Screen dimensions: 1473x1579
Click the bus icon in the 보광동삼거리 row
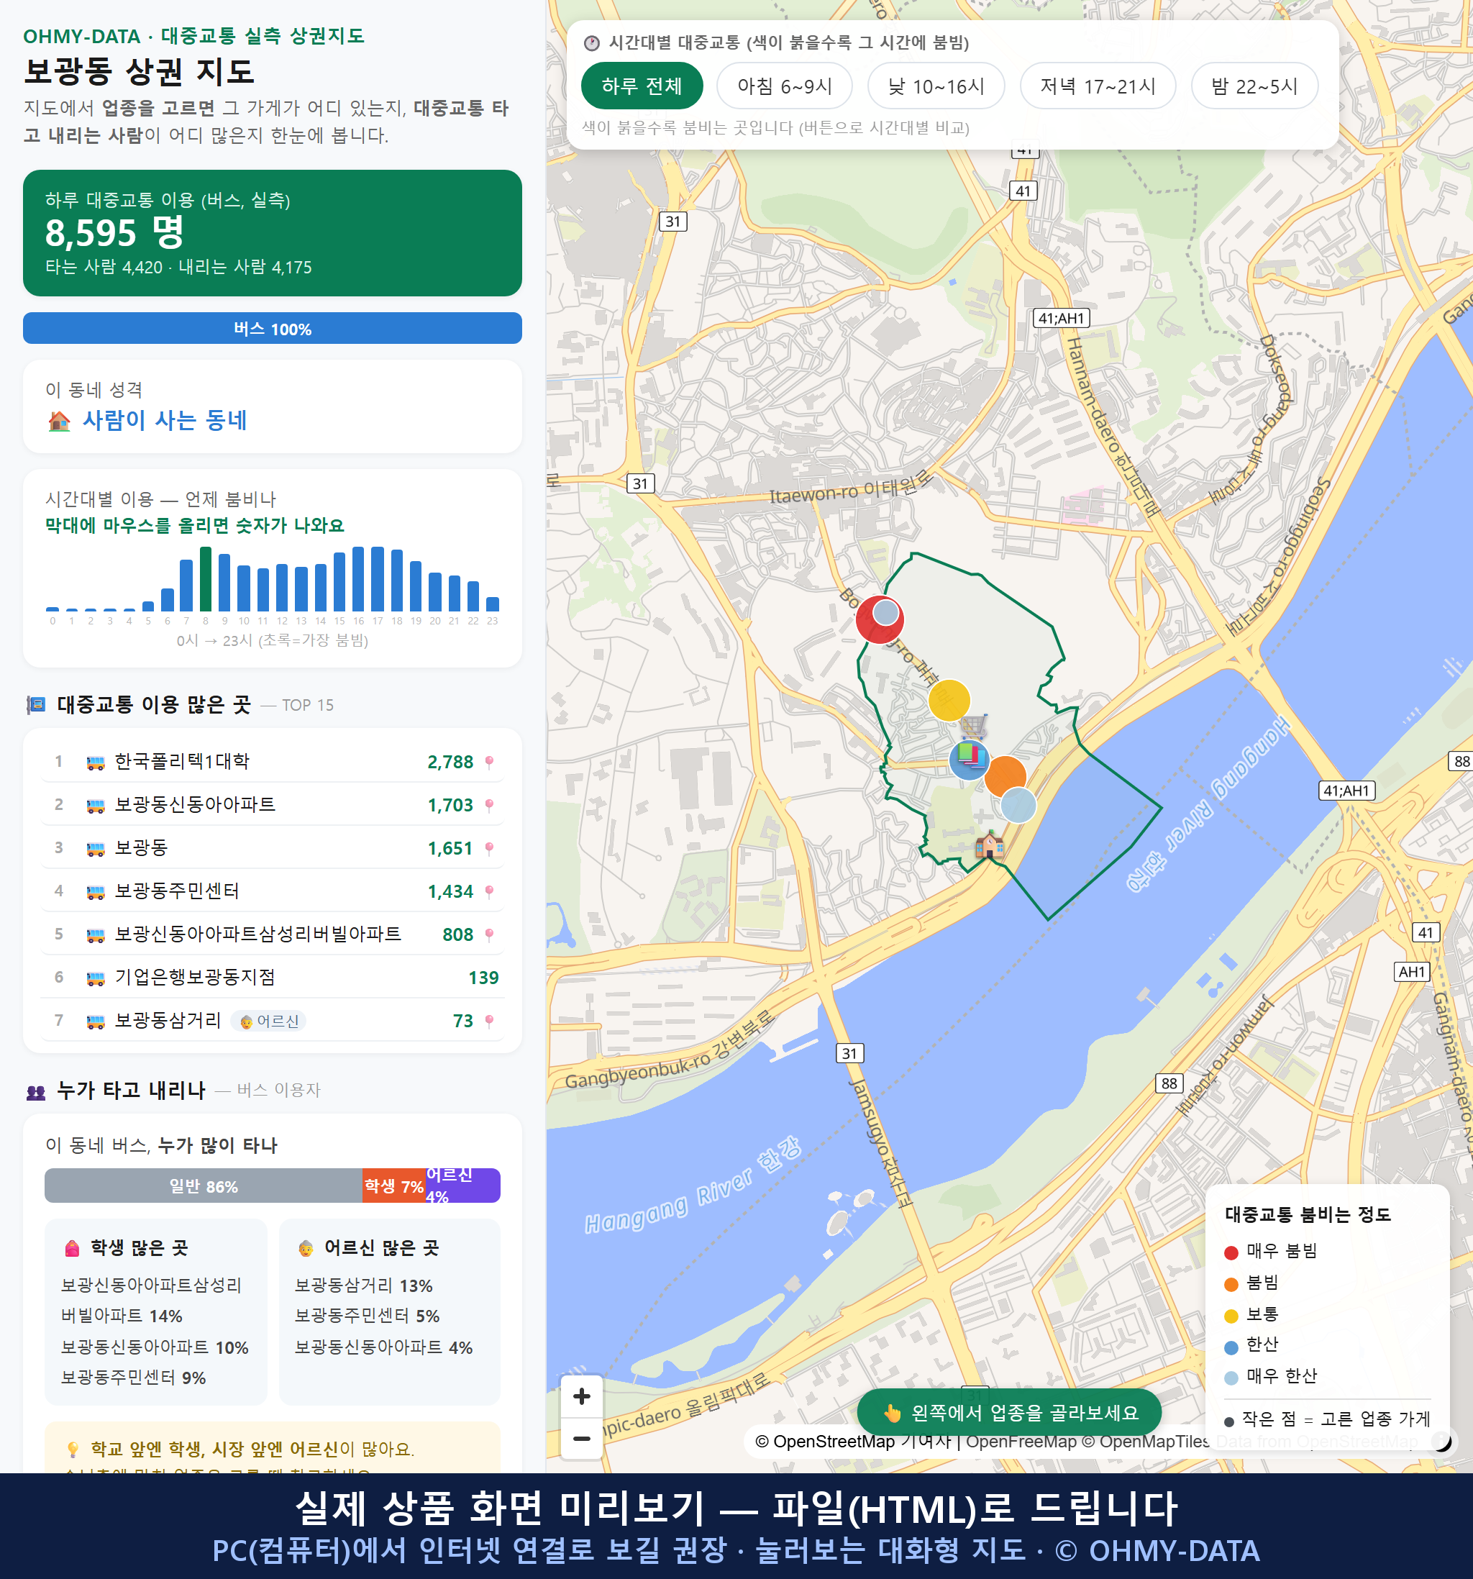point(95,1021)
